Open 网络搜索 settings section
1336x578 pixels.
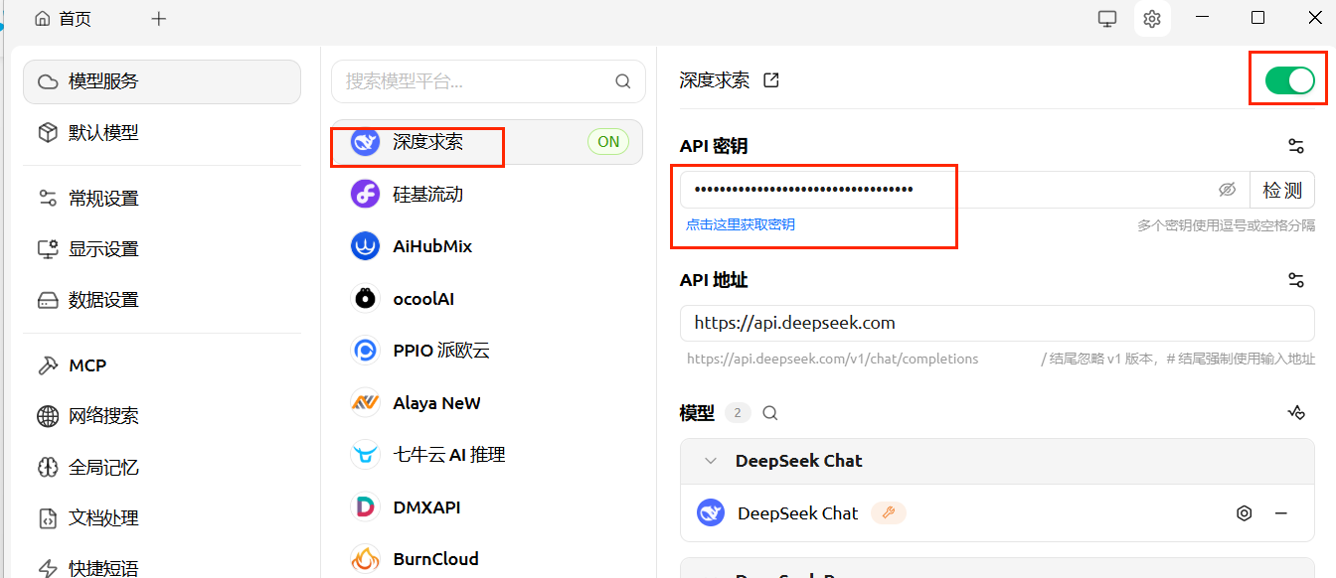162,416
